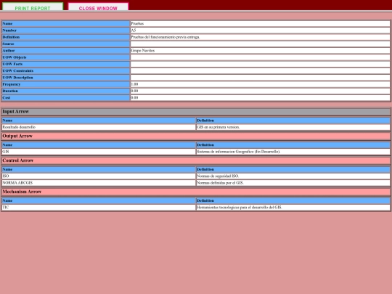
Task: Click the 'GIS' output arrow name
Action: click(x=6, y=152)
